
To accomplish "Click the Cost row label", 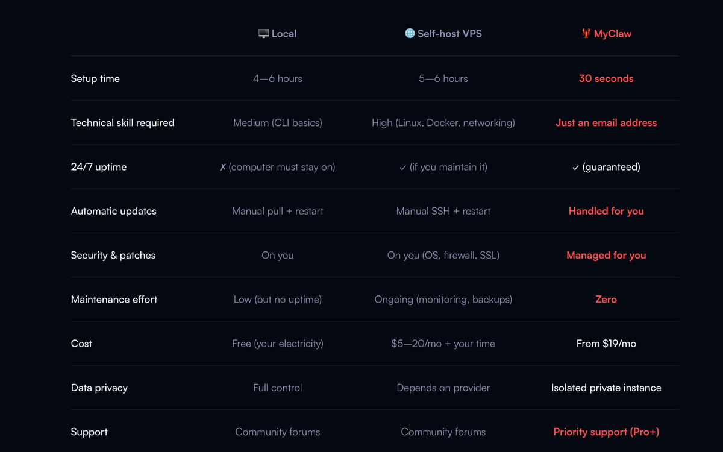I will [81, 344].
